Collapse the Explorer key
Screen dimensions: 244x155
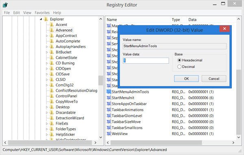[x=41, y=19]
